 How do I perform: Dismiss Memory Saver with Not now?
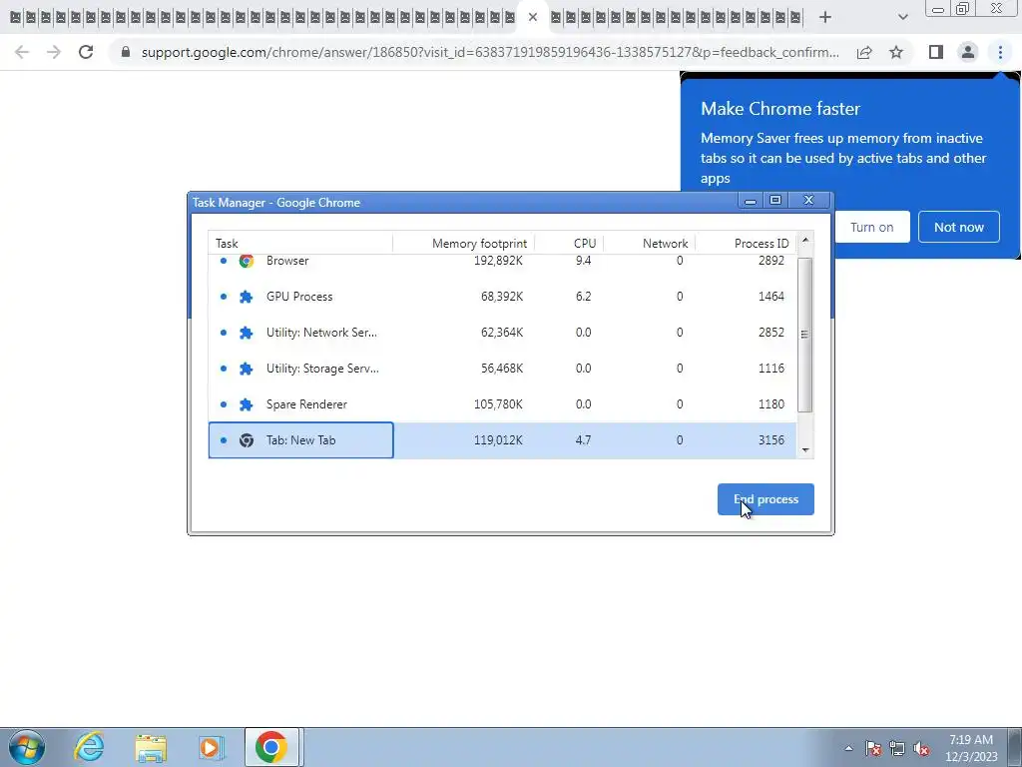click(x=959, y=227)
